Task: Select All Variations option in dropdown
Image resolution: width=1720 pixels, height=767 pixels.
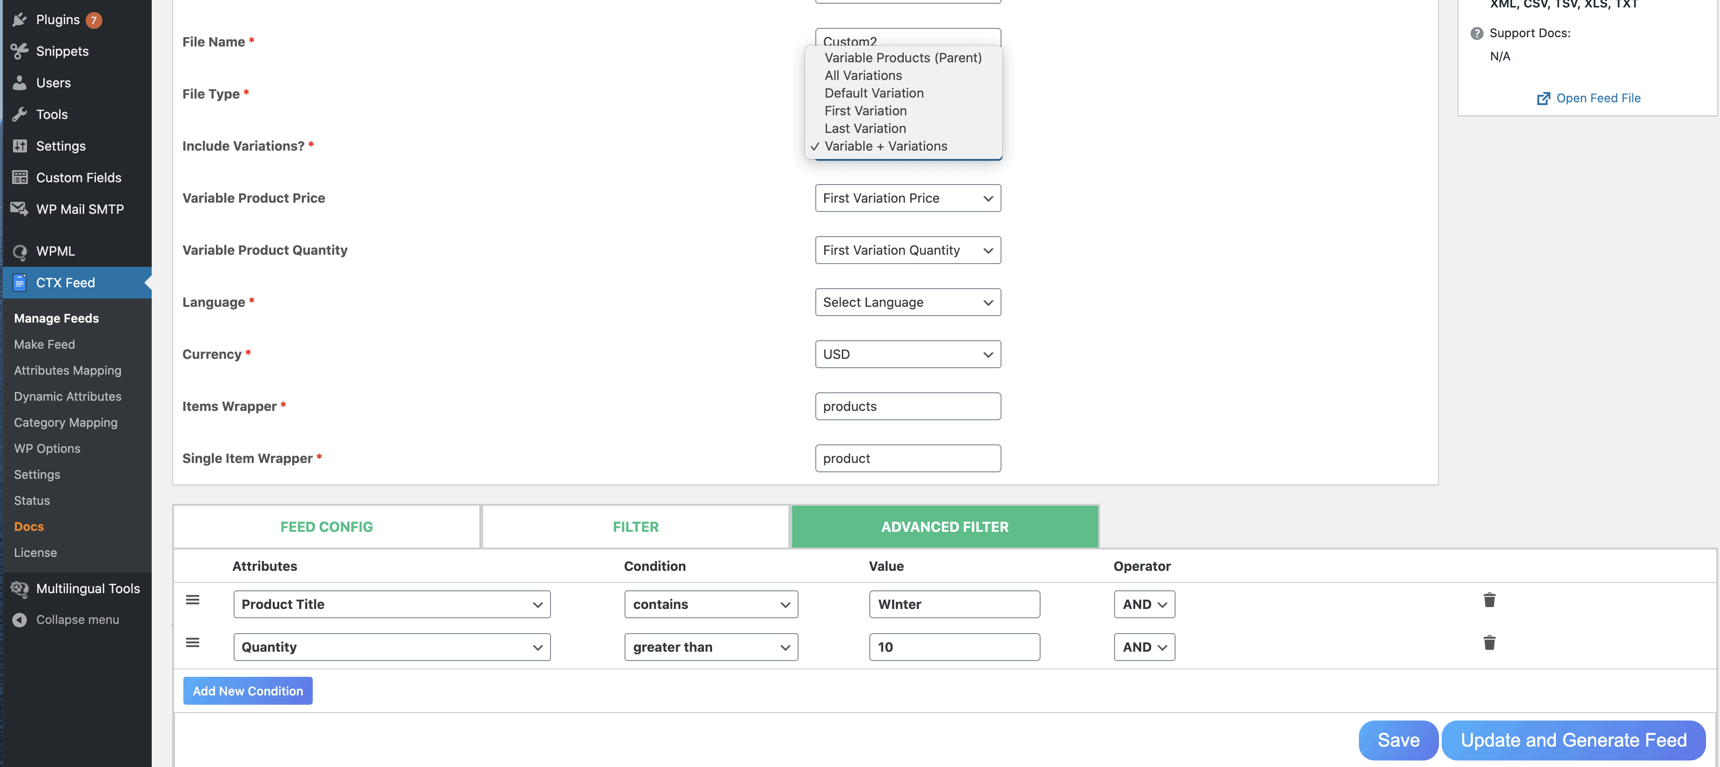Action: [x=862, y=74]
